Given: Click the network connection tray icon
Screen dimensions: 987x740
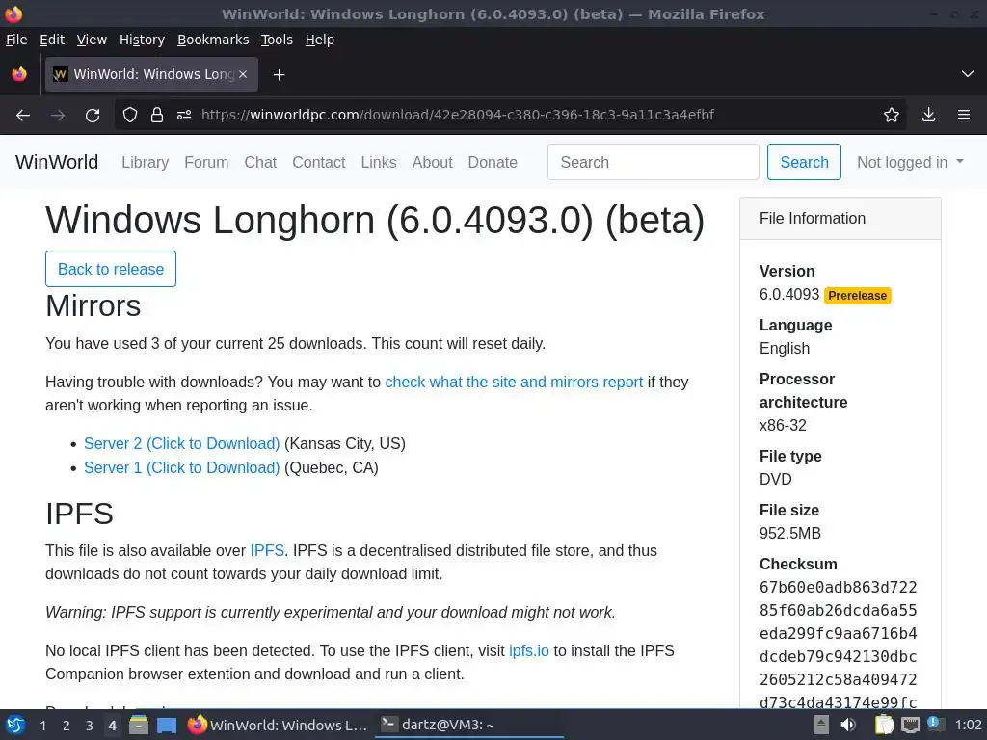Looking at the screenshot, I should pyautogui.click(x=910, y=725).
